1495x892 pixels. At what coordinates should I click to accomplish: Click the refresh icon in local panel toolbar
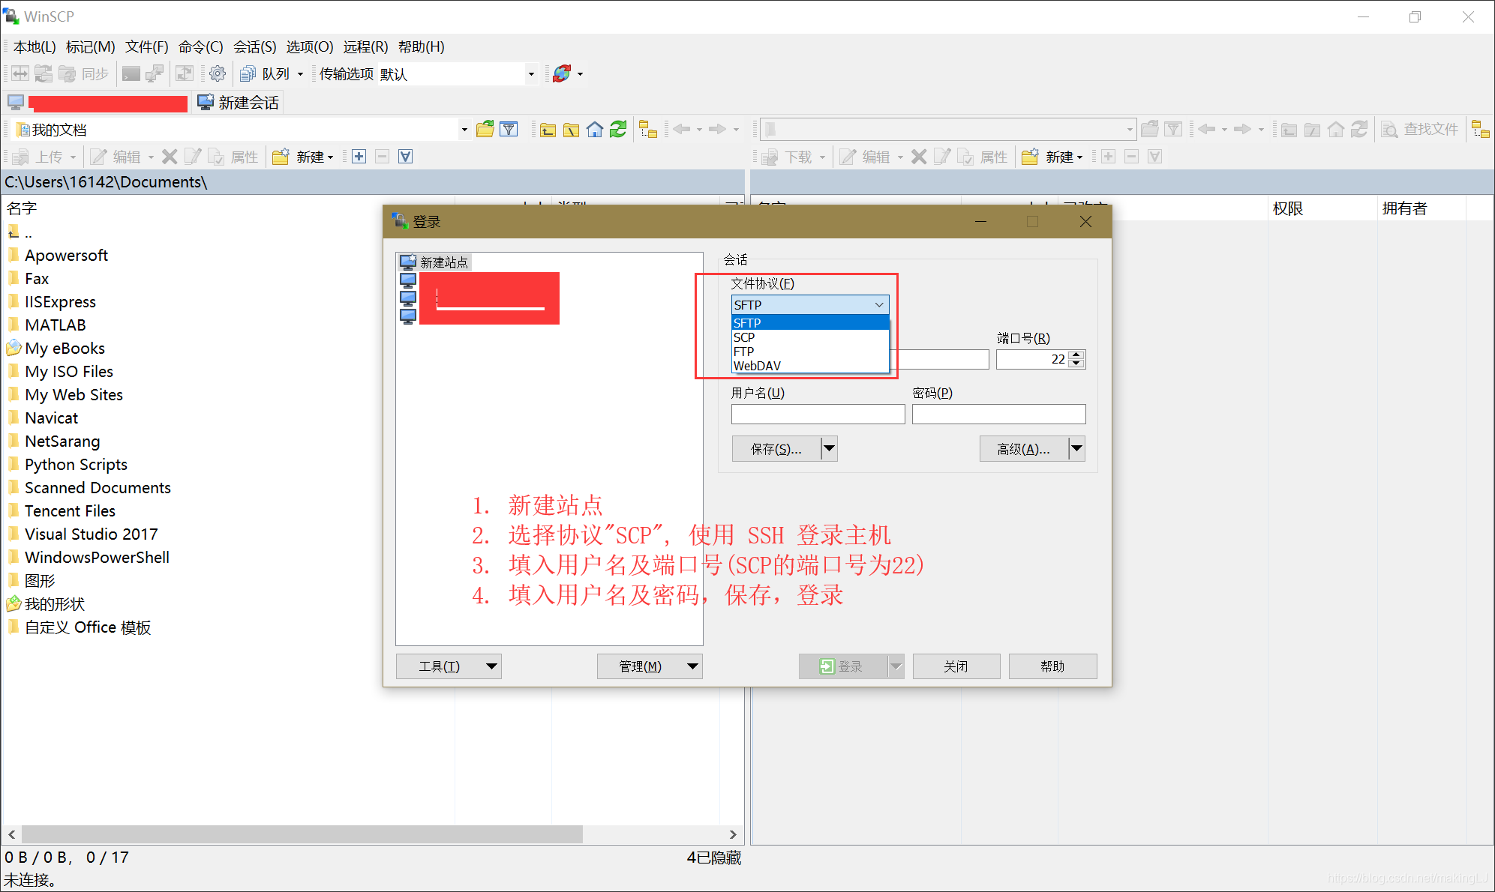click(x=618, y=130)
